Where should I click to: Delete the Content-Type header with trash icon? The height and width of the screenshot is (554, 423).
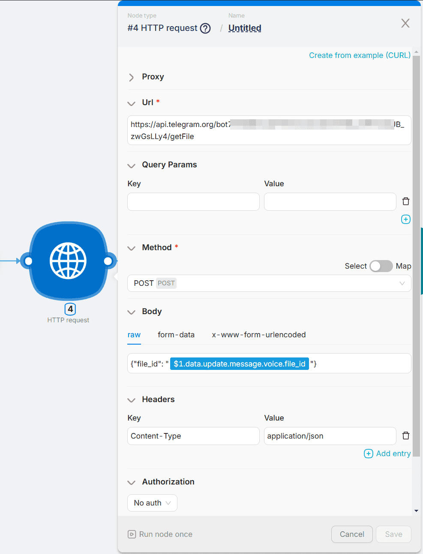click(405, 436)
